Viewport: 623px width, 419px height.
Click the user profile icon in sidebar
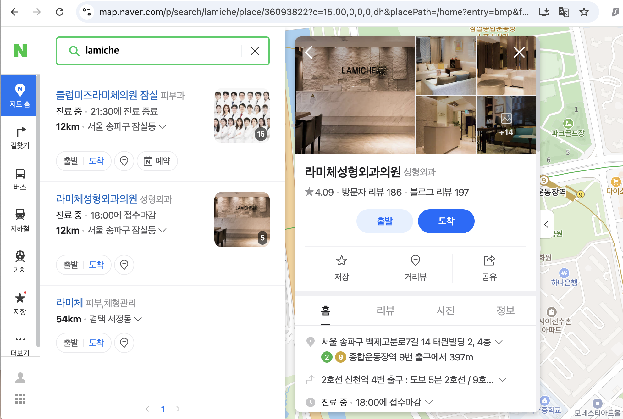20,377
